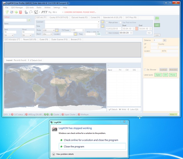Toggle Use Real end time checkbox
This screenshot has width=183, height=159.
tap(120, 22)
